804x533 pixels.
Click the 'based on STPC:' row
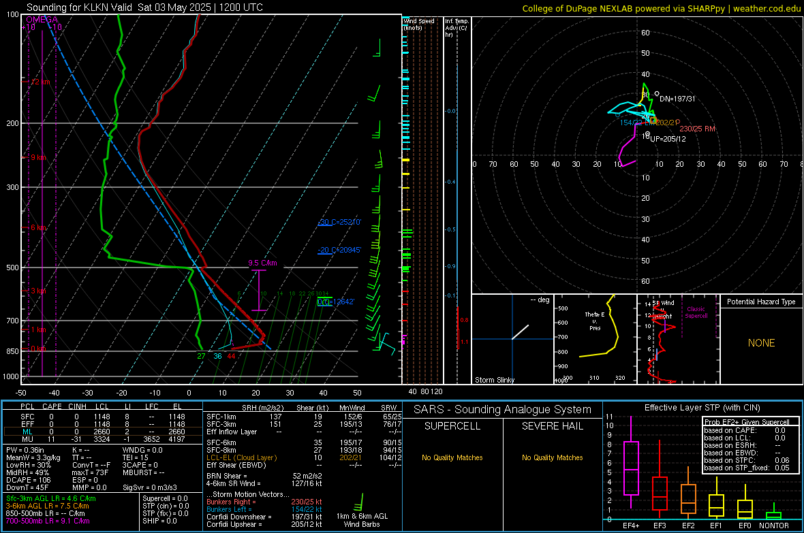point(747,460)
